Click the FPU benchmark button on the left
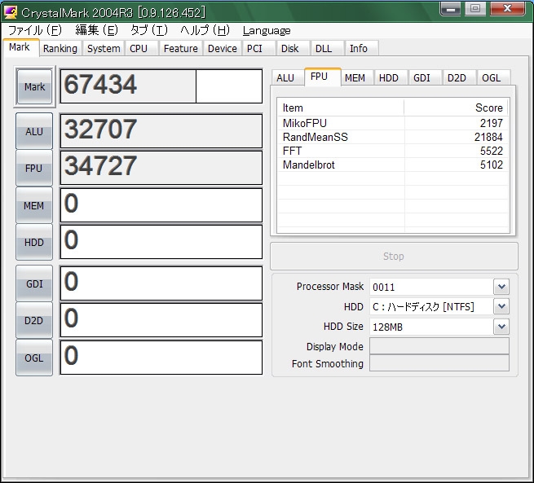534x483 pixels. (34, 168)
